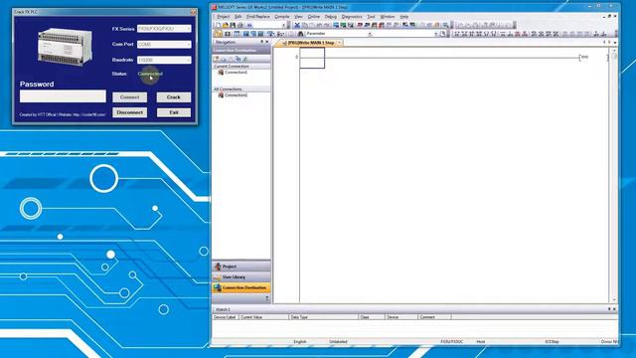Click the PLC image in Crack FX PLC window
The height and width of the screenshot is (358, 636).
point(65,46)
